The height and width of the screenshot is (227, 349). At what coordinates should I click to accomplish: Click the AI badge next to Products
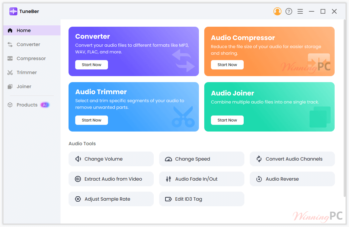[45, 105]
